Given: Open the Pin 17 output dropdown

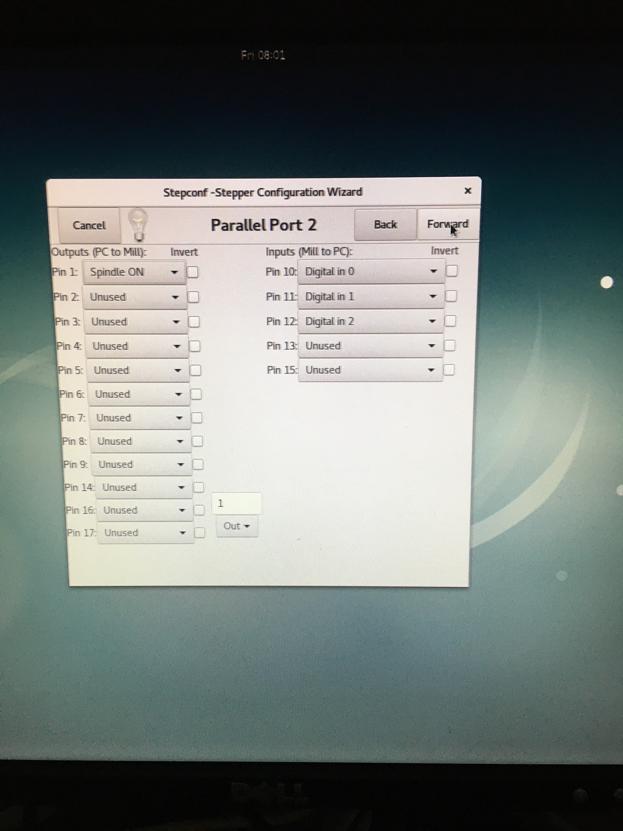Looking at the screenshot, I should pos(145,533).
